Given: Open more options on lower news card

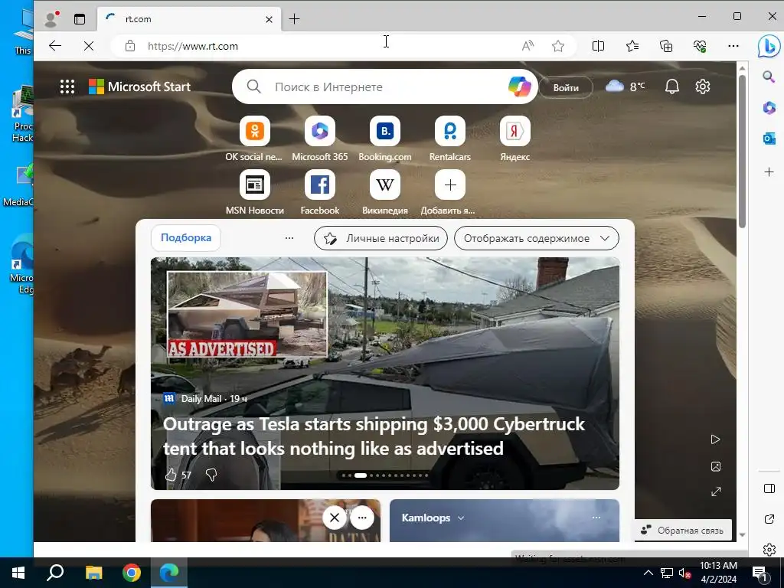Looking at the screenshot, I should [x=362, y=518].
